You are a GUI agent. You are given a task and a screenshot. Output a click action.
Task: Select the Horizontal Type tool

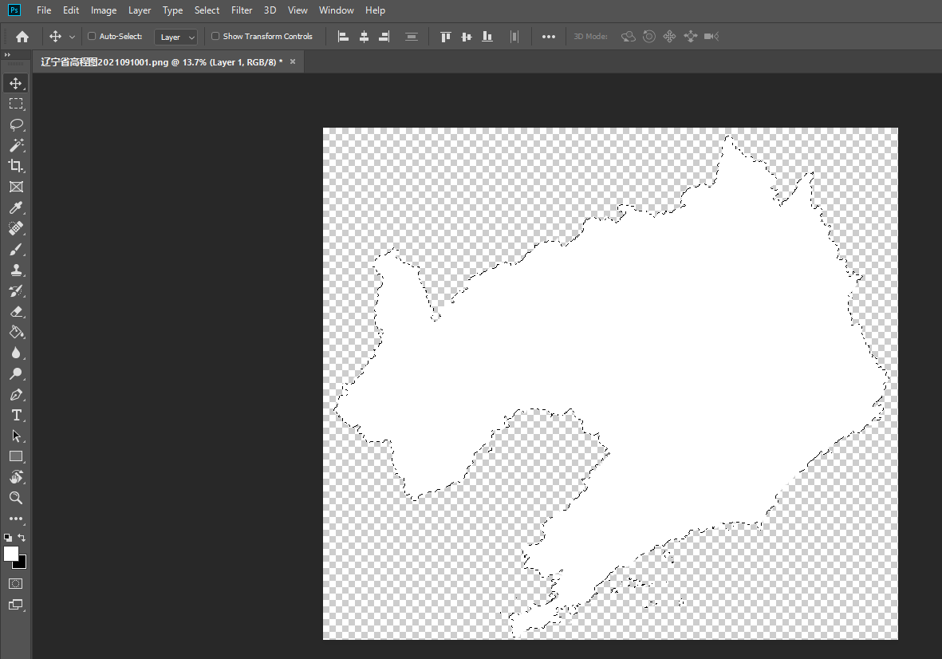pos(16,415)
